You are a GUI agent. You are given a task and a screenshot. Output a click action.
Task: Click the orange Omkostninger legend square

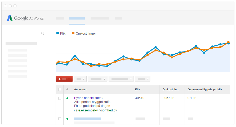click(x=73, y=33)
